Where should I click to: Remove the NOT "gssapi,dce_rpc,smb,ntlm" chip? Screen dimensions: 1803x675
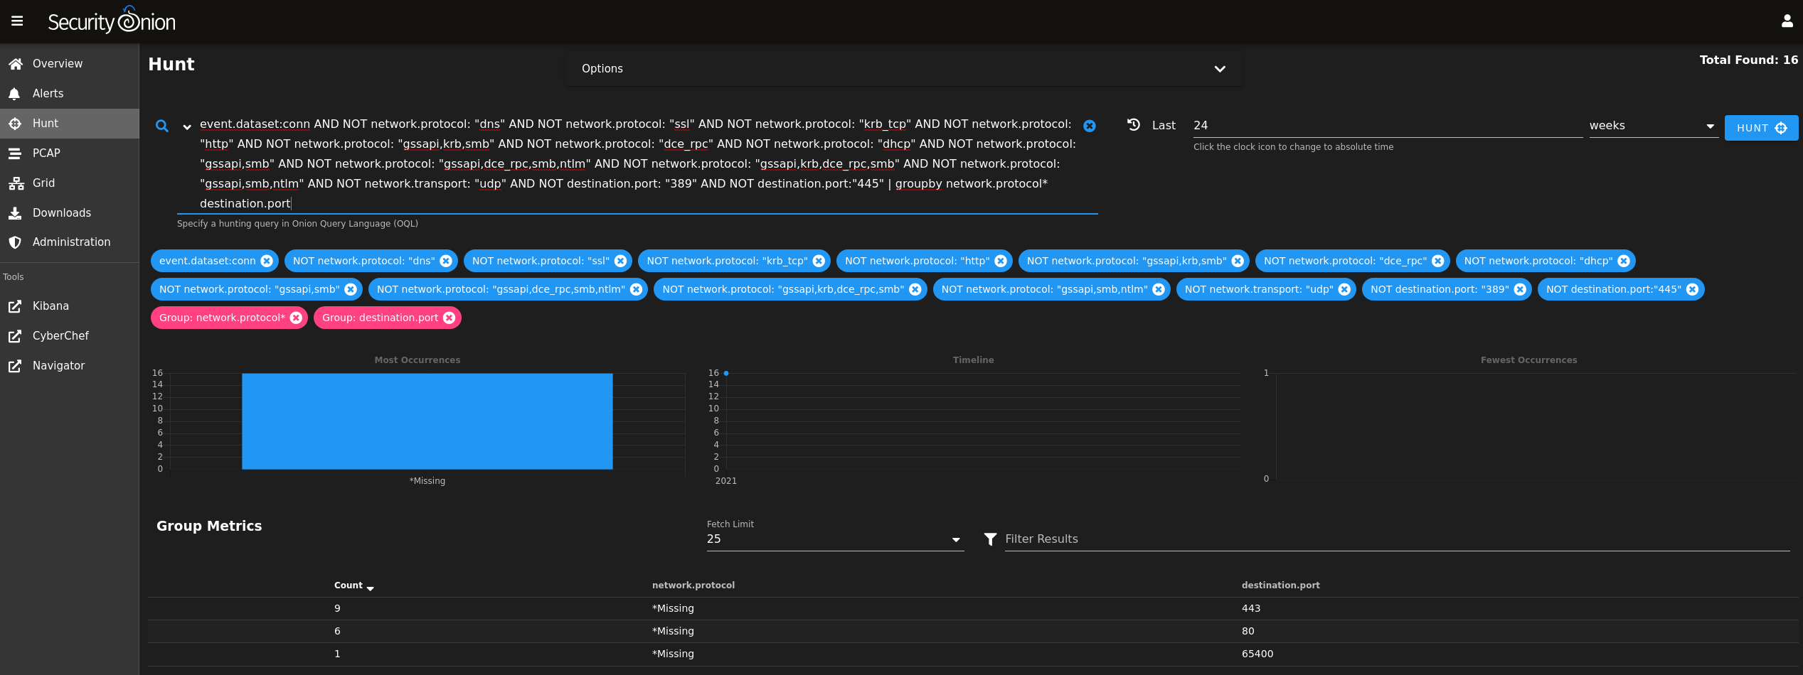coord(637,289)
